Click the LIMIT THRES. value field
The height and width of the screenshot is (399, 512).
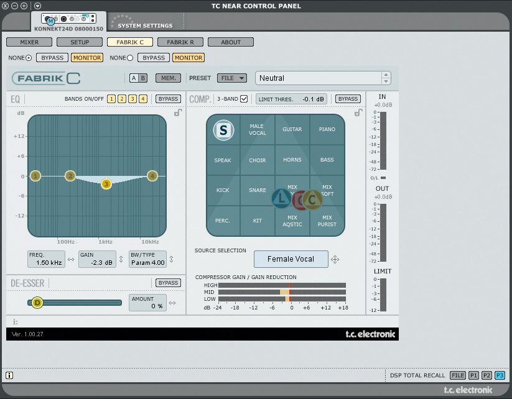[x=291, y=99]
